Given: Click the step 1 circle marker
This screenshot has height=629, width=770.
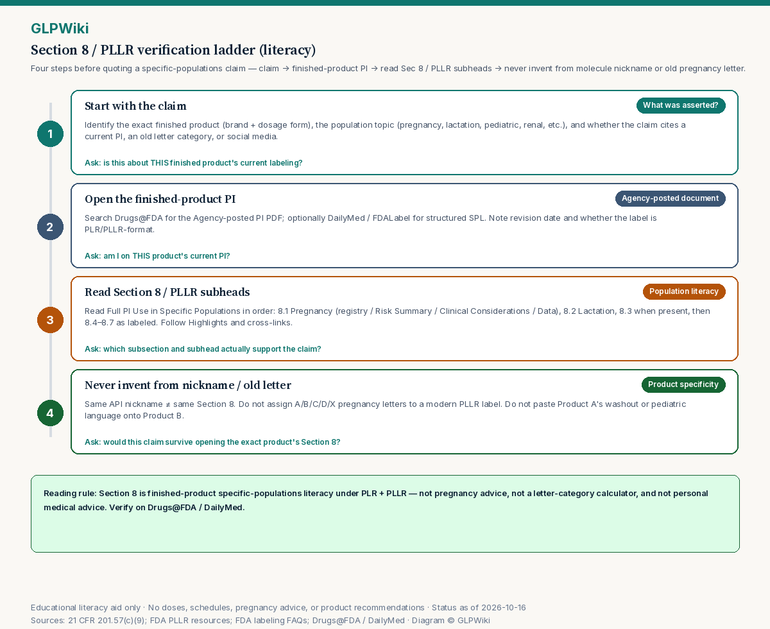Looking at the screenshot, I should point(50,134).
